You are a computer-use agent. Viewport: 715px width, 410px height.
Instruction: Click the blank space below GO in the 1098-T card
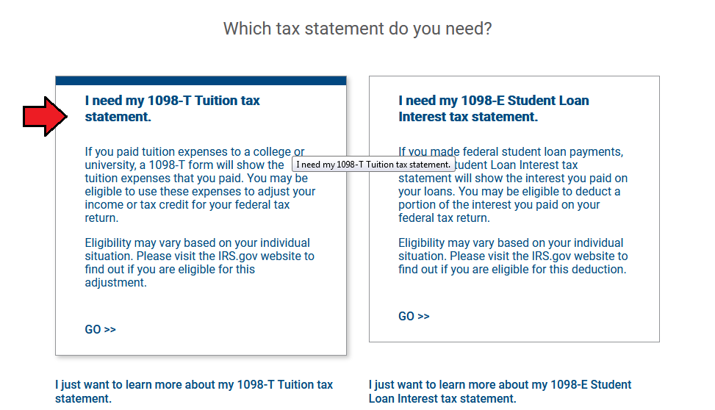201,345
